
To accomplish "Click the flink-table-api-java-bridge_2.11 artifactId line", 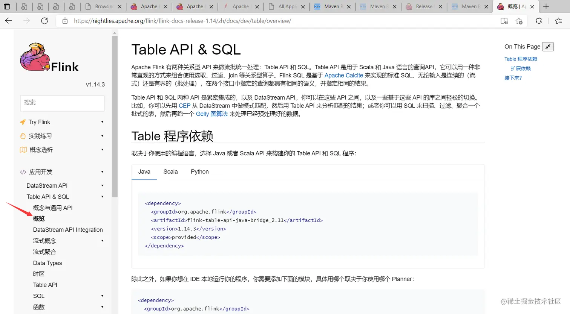I will tap(237, 220).
